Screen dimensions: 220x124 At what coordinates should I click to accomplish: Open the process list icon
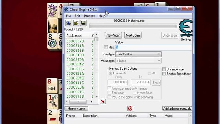pos(68,23)
